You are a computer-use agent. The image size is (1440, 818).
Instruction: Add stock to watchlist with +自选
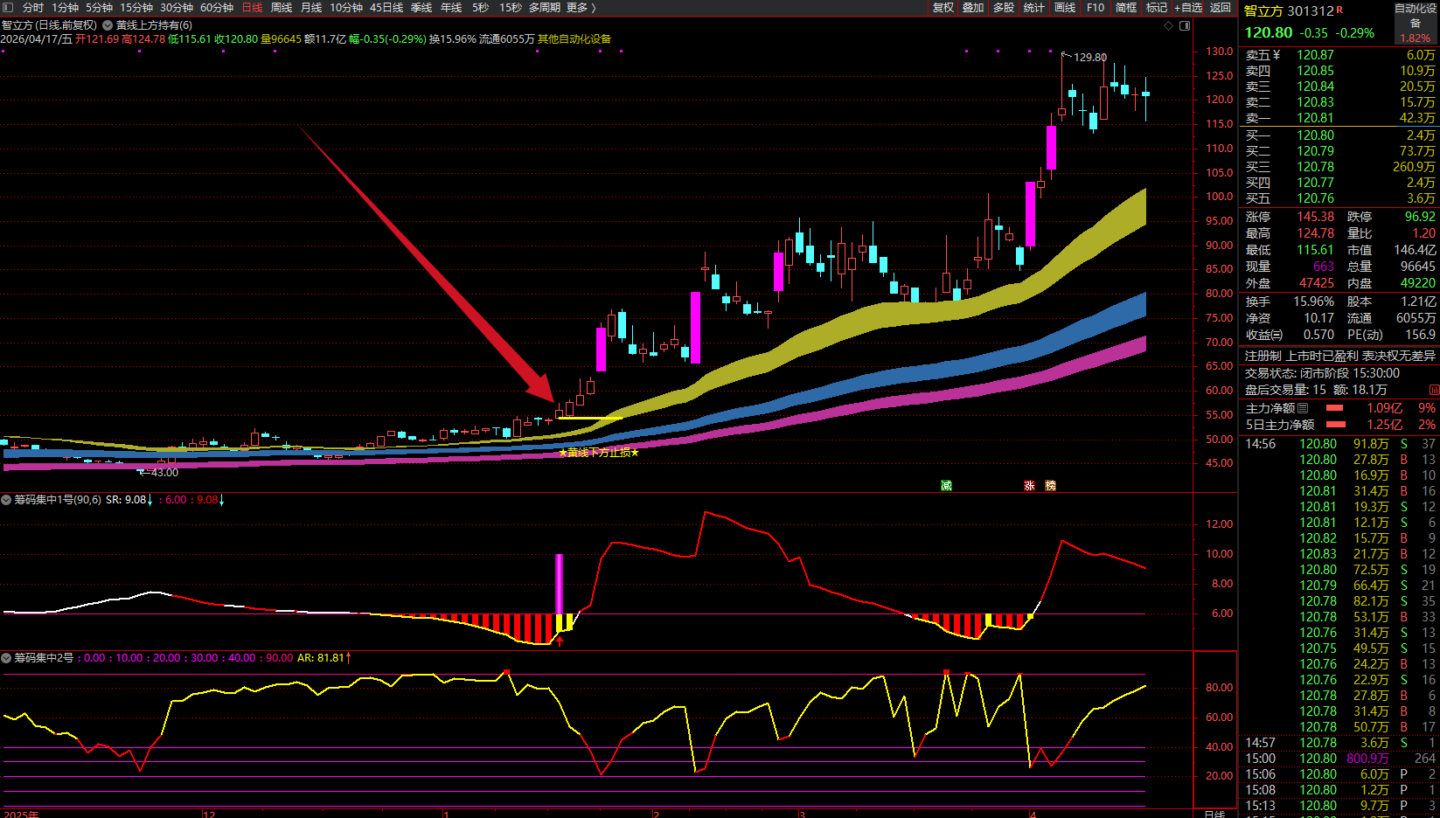(1188, 7)
